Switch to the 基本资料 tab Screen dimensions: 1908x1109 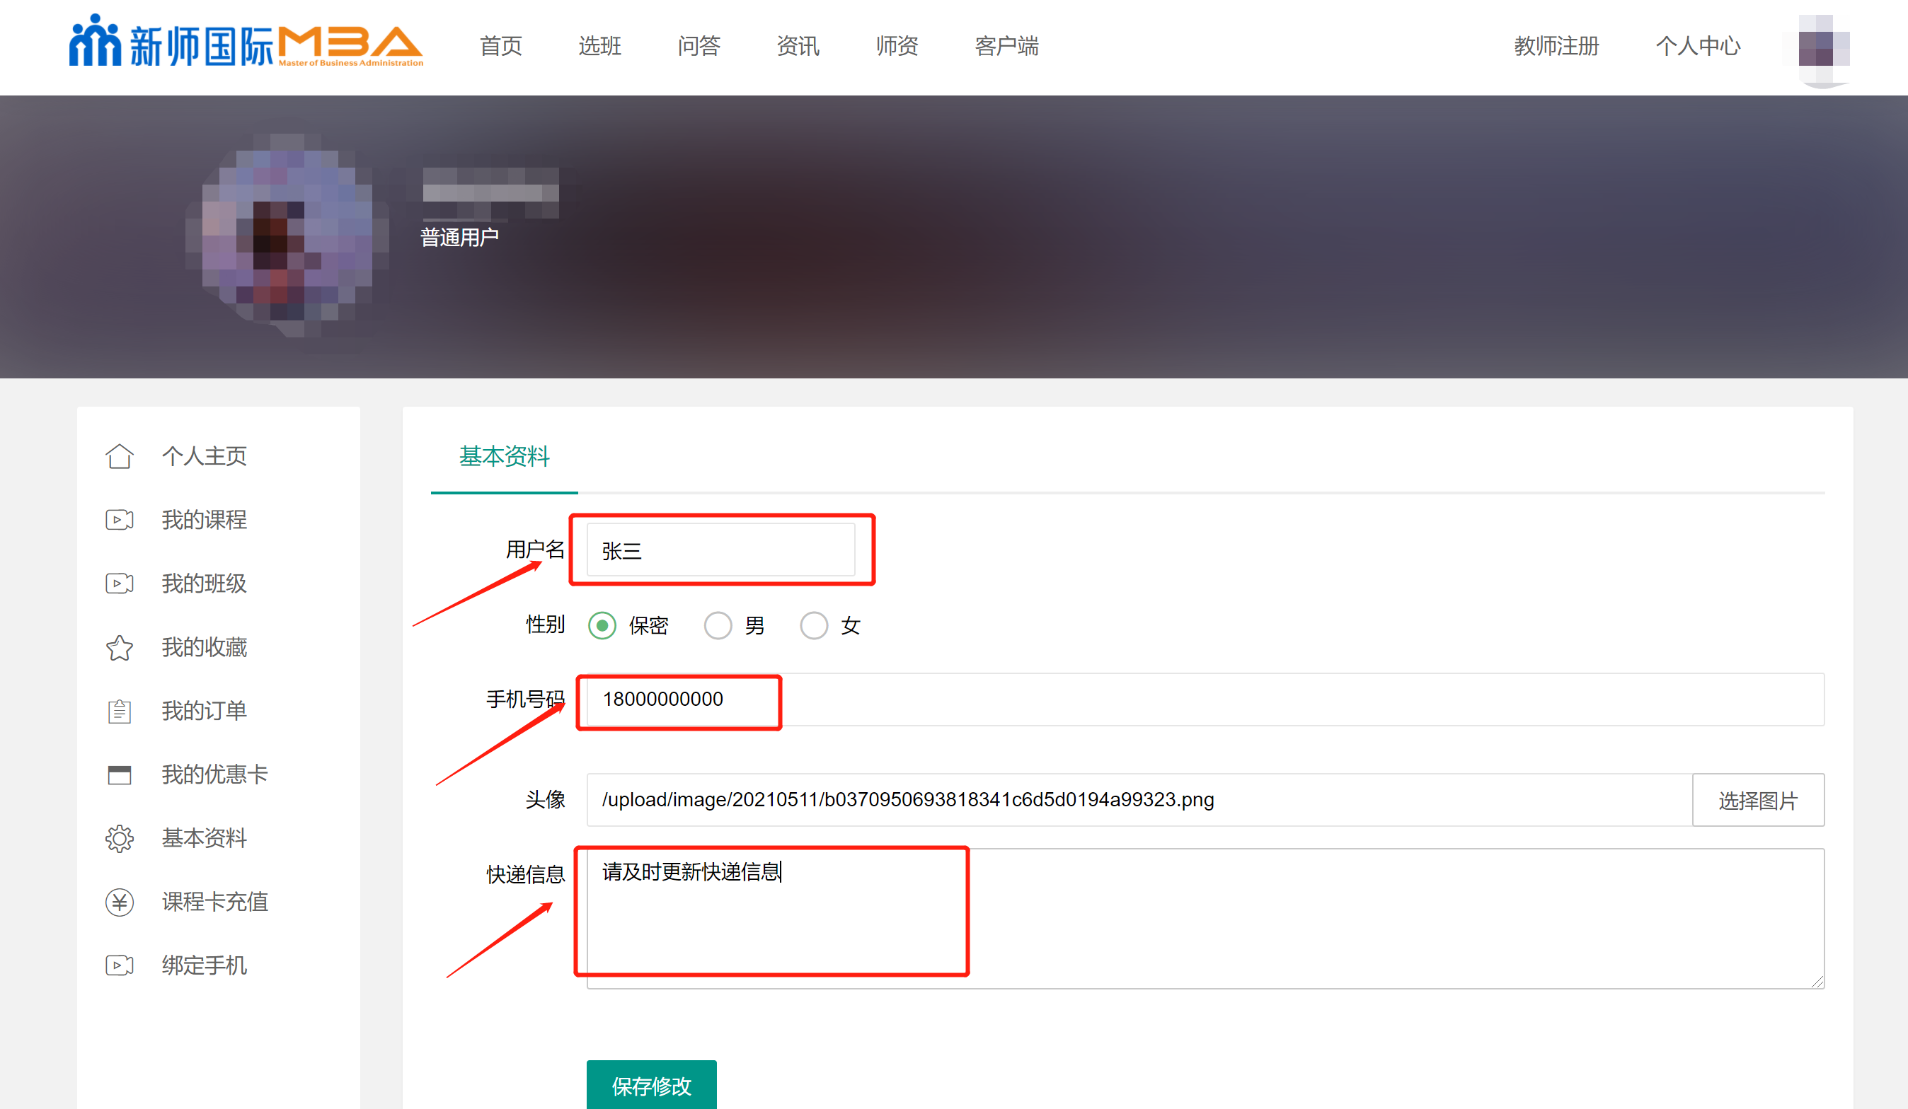pos(505,456)
